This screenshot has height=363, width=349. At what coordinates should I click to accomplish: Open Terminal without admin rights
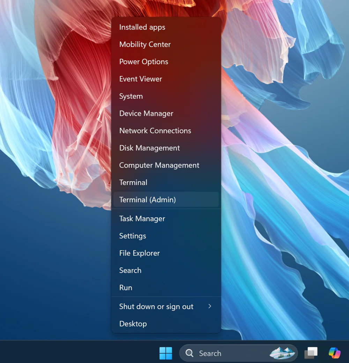point(166,182)
